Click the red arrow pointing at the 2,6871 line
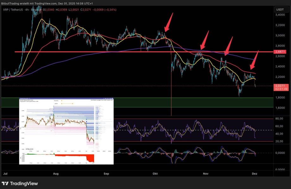The width and height of the screenshot is (291, 189). point(205,40)
